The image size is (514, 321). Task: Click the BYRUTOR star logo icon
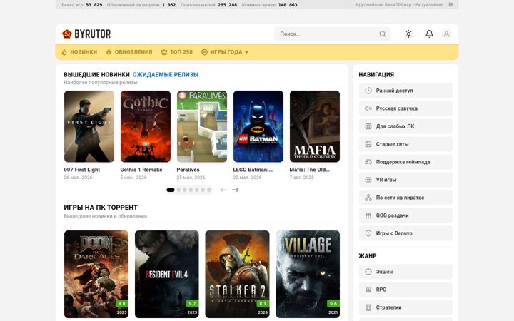coord(67,34)
